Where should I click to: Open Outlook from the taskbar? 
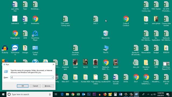[x=84, y=94]
